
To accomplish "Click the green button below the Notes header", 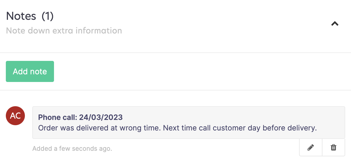I will [30, 71].
